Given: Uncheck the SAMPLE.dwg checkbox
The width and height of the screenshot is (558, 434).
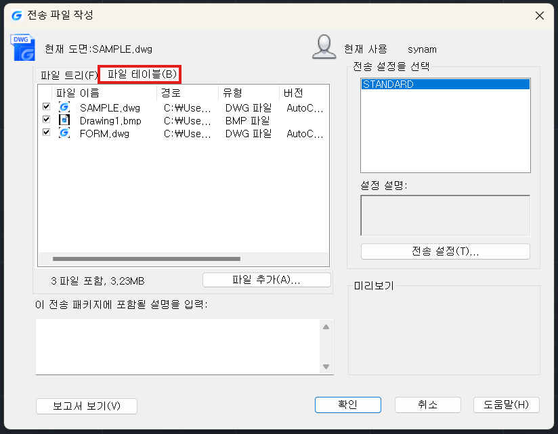Looking at the screenshot, I should (x=46, y=106).
